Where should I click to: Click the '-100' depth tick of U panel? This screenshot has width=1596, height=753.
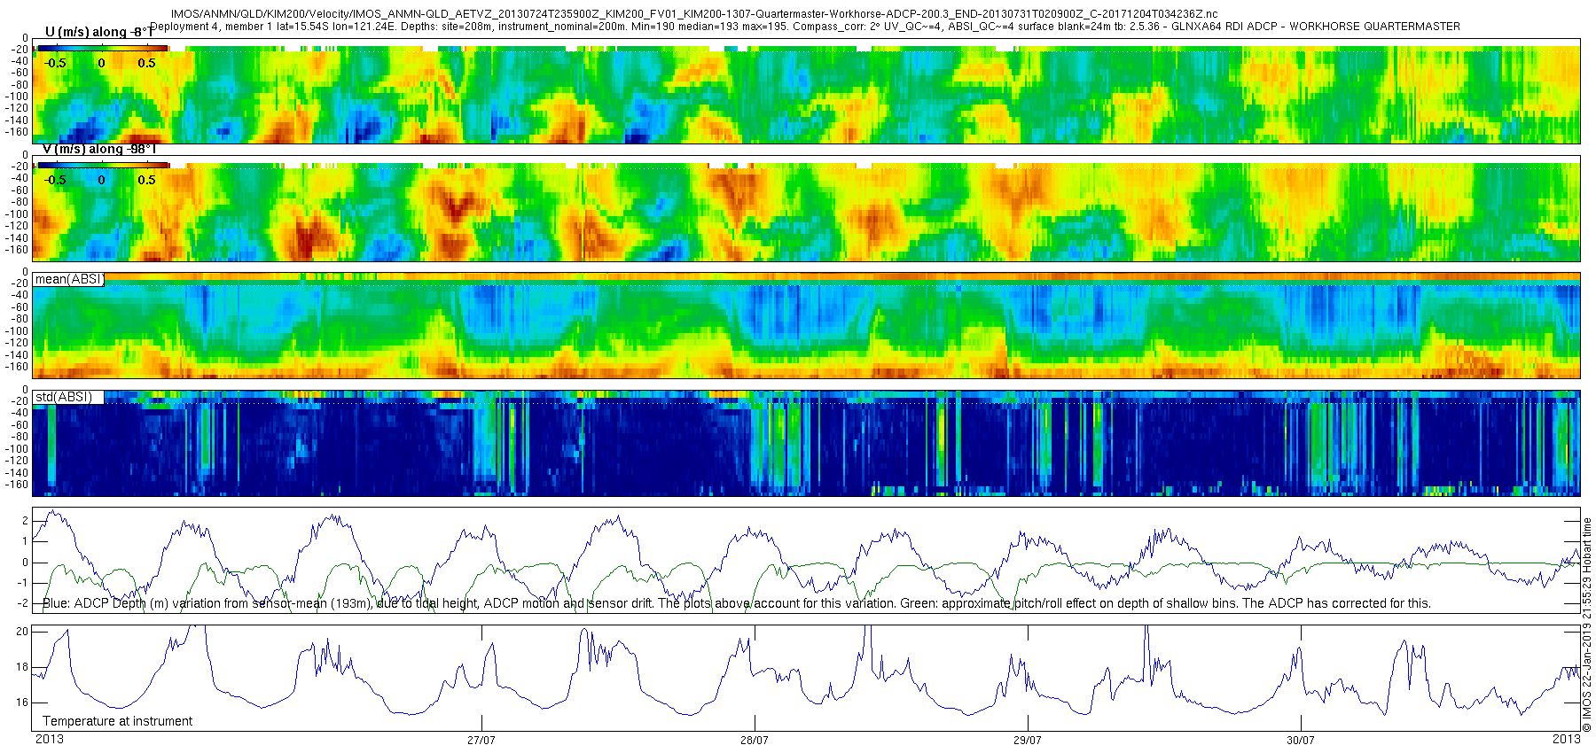(18, 97)
